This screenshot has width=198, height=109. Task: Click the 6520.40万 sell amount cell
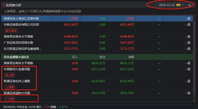pyautogui.click(x=98, y=81)
